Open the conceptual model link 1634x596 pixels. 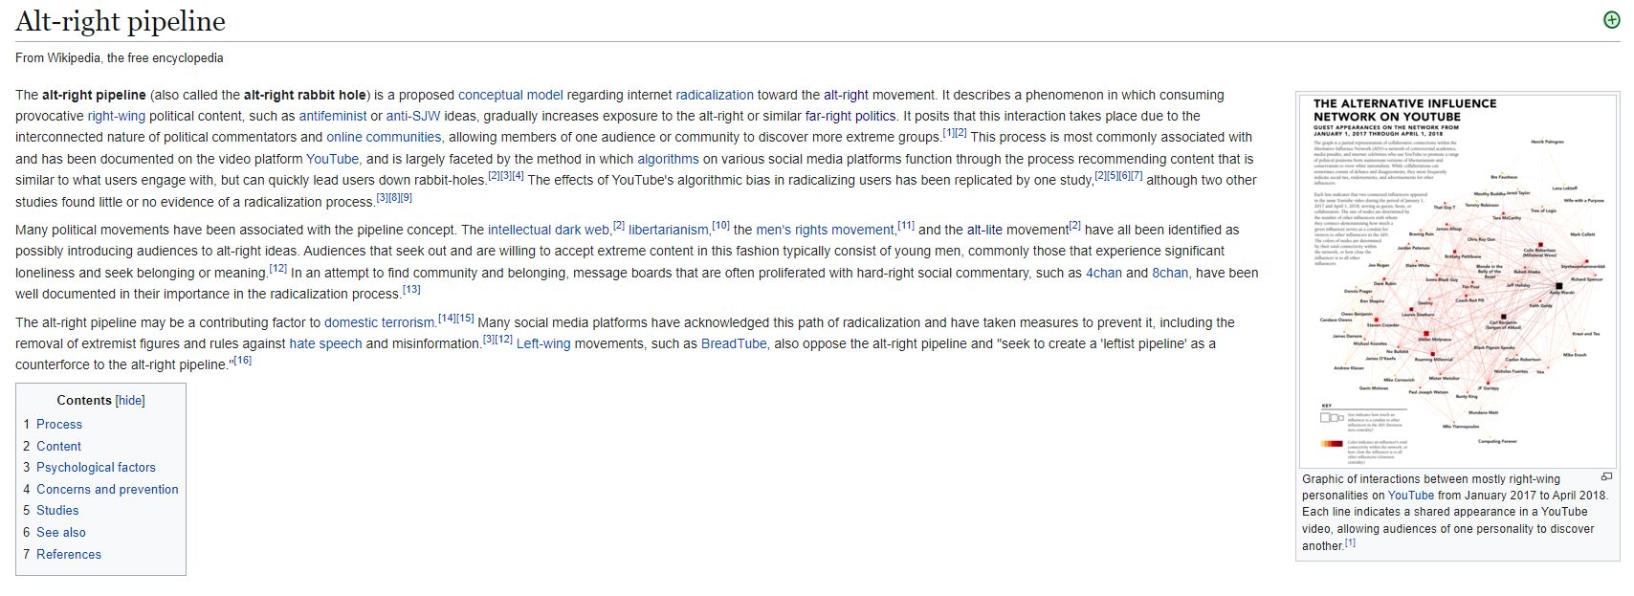(511, 96)
